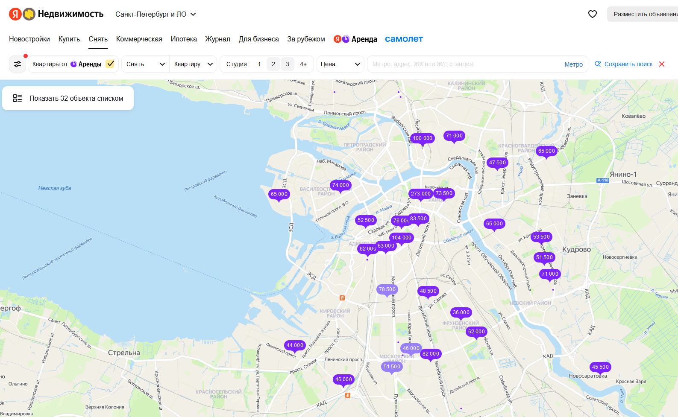Uncheck the Квартиры от Аренды checkbox
The image size is (678, 417).
point(110,64)
